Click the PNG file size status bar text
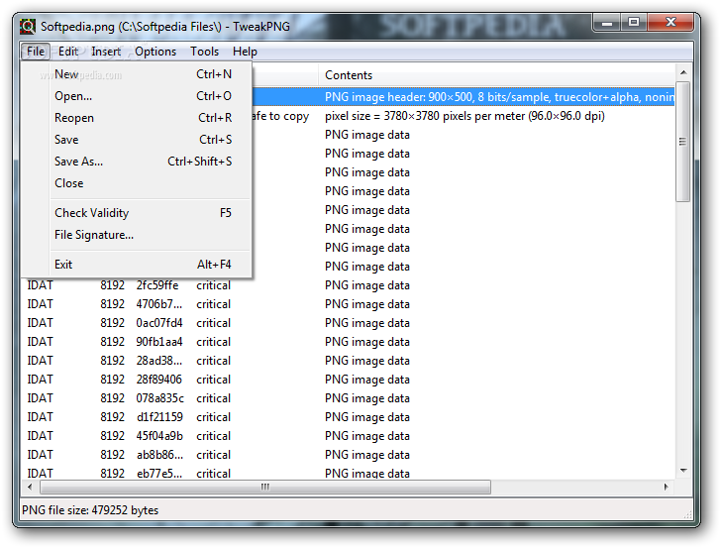 [x=90, y=510]
